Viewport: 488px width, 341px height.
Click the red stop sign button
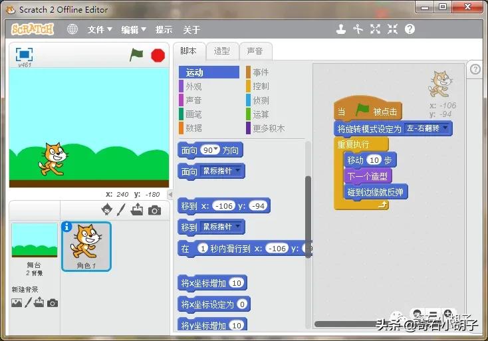click(158, 55)
